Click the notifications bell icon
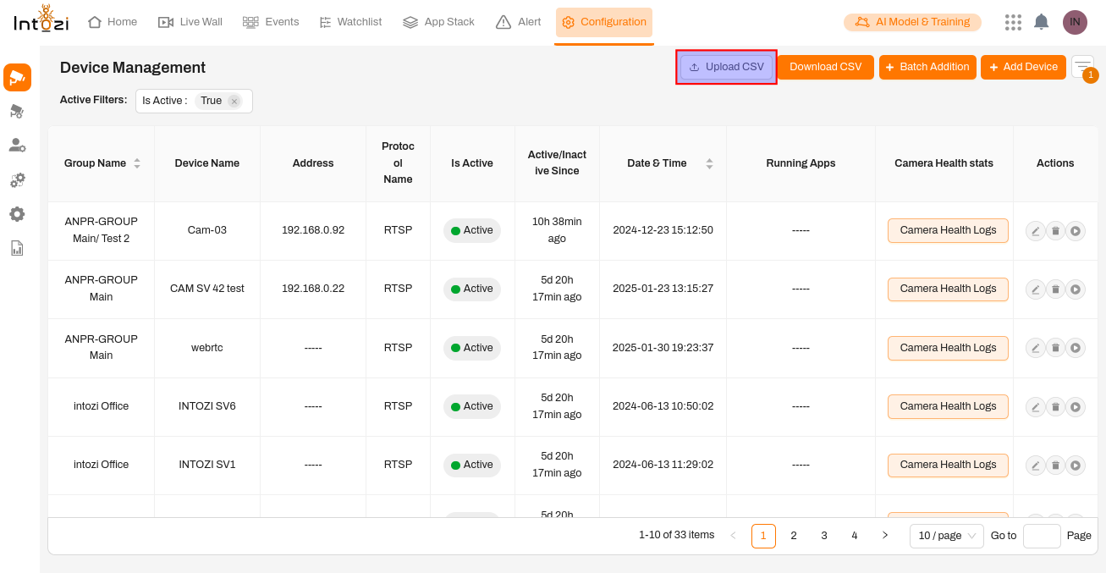This screenshot has height=573, width=1106. point(1042,22)
